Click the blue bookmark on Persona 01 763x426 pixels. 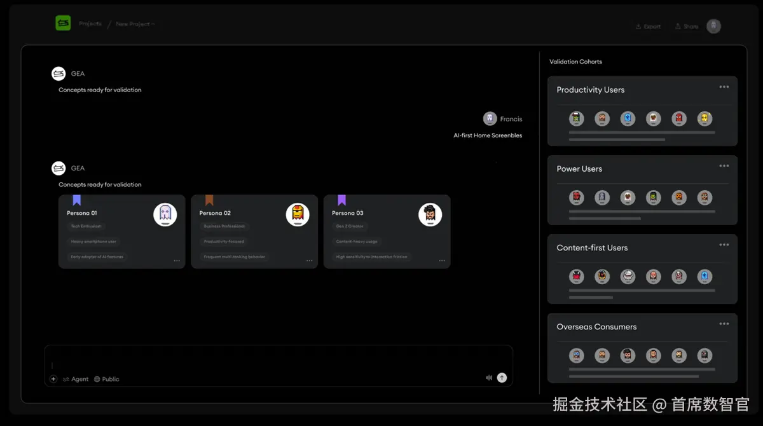77,200
